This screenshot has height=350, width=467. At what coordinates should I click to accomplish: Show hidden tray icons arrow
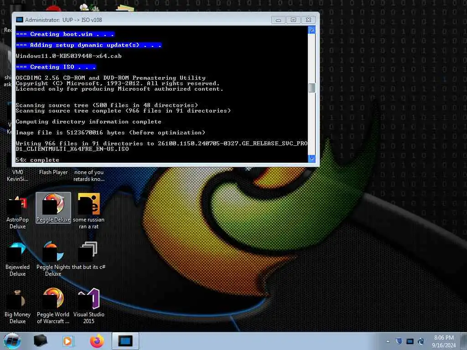pos(388,341)
